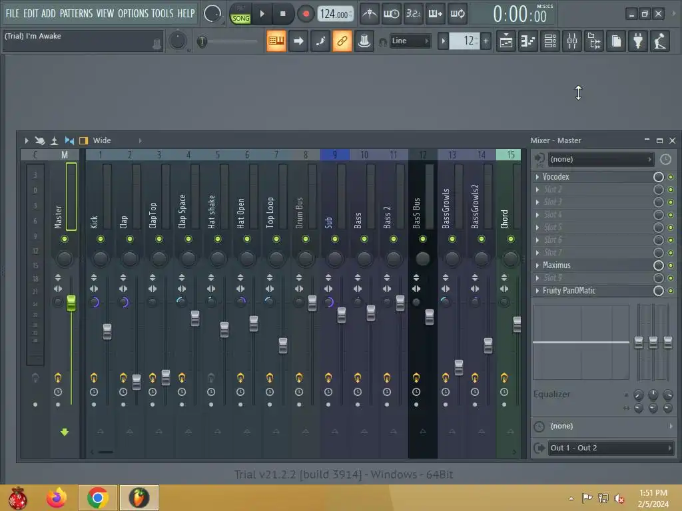The image size is (682, 511).
Task: Click the Hat shake track FX enable icon
Action: click(x=211, y=377)
